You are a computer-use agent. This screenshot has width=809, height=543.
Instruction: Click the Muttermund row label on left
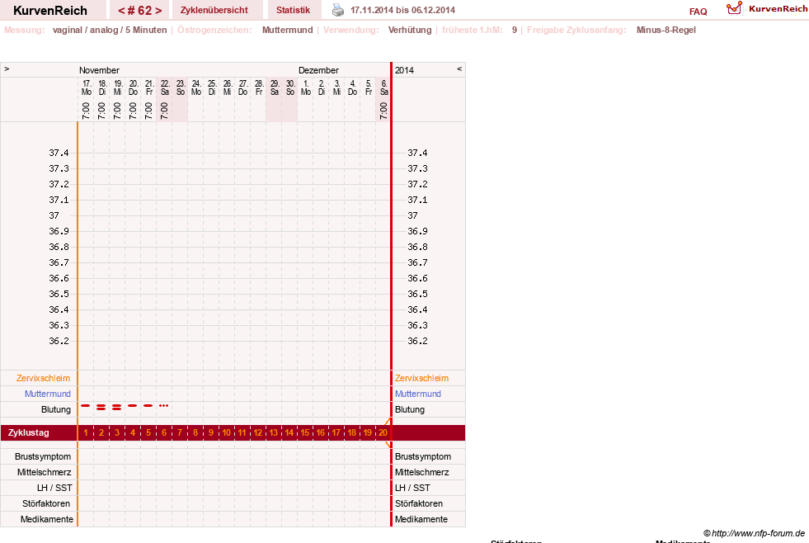point(48,394)
